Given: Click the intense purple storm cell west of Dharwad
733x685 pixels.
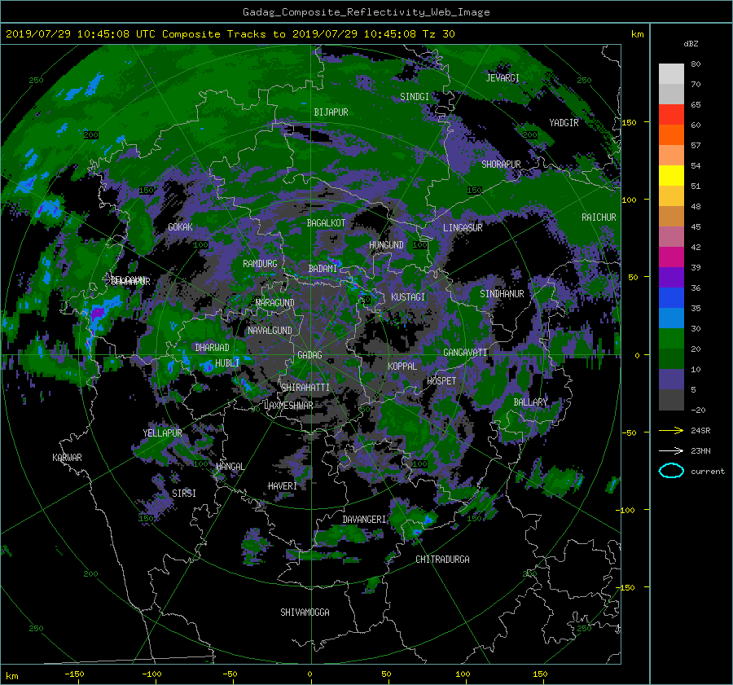Looking at the screenshot, I should (98, 312).
